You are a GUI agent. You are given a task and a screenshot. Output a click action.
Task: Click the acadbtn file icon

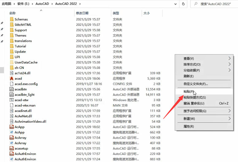coord(12,89)
